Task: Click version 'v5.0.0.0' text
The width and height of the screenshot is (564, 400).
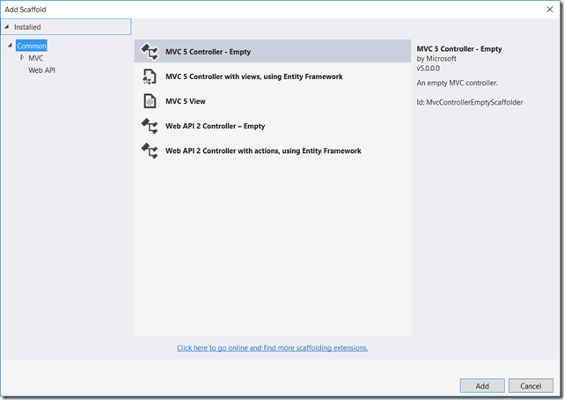Action: (428, 69)
